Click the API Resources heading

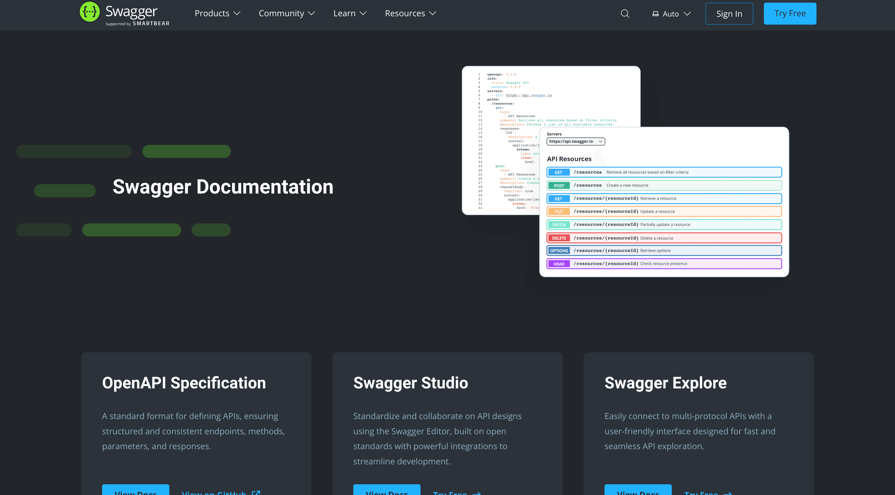(x=569, y=159)
